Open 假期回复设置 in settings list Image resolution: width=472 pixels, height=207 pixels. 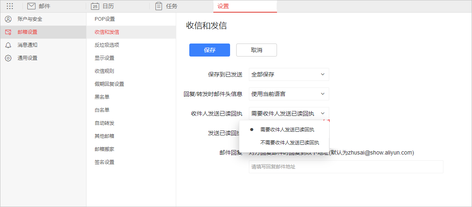(x=109, y=84)
